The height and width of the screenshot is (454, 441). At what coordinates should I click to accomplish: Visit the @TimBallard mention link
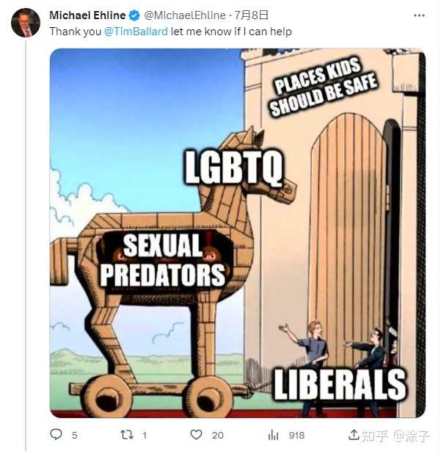[136, 32]
